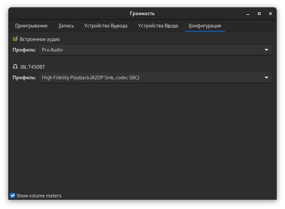
Task: Click the JBL T450BT headphones icon
Action: [15, 67]
